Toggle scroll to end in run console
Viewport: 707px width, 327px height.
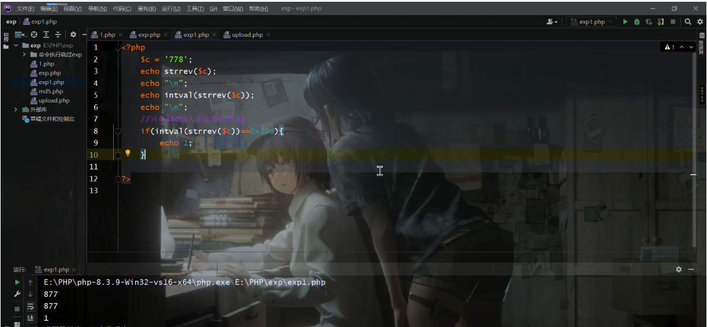point(30,318)
